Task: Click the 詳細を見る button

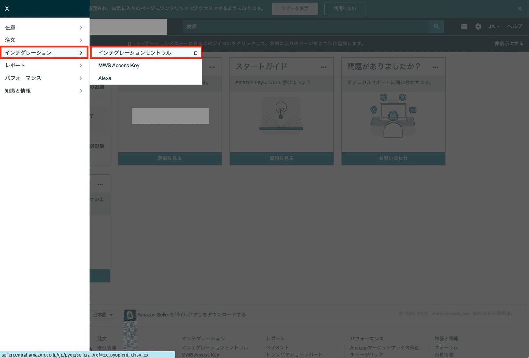Action: tap(170, 158)
